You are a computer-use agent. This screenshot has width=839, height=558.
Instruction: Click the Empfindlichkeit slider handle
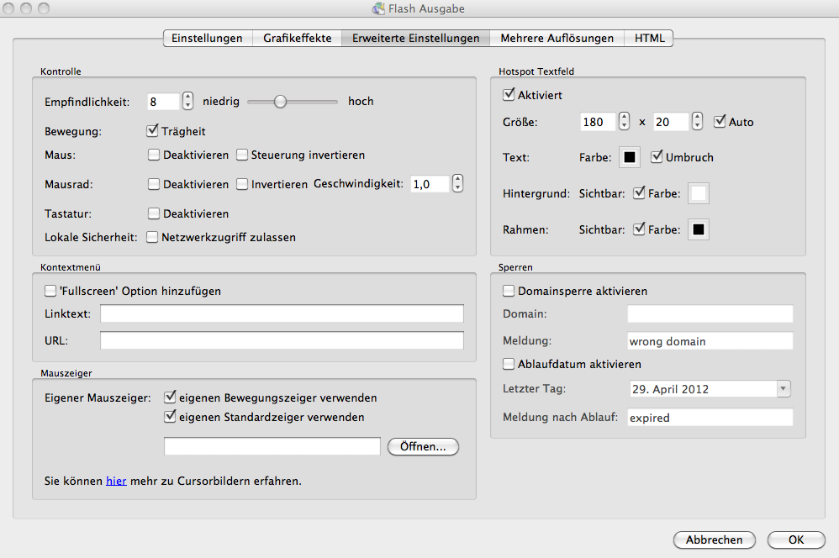pyautogui.click(x=280, y=102)
